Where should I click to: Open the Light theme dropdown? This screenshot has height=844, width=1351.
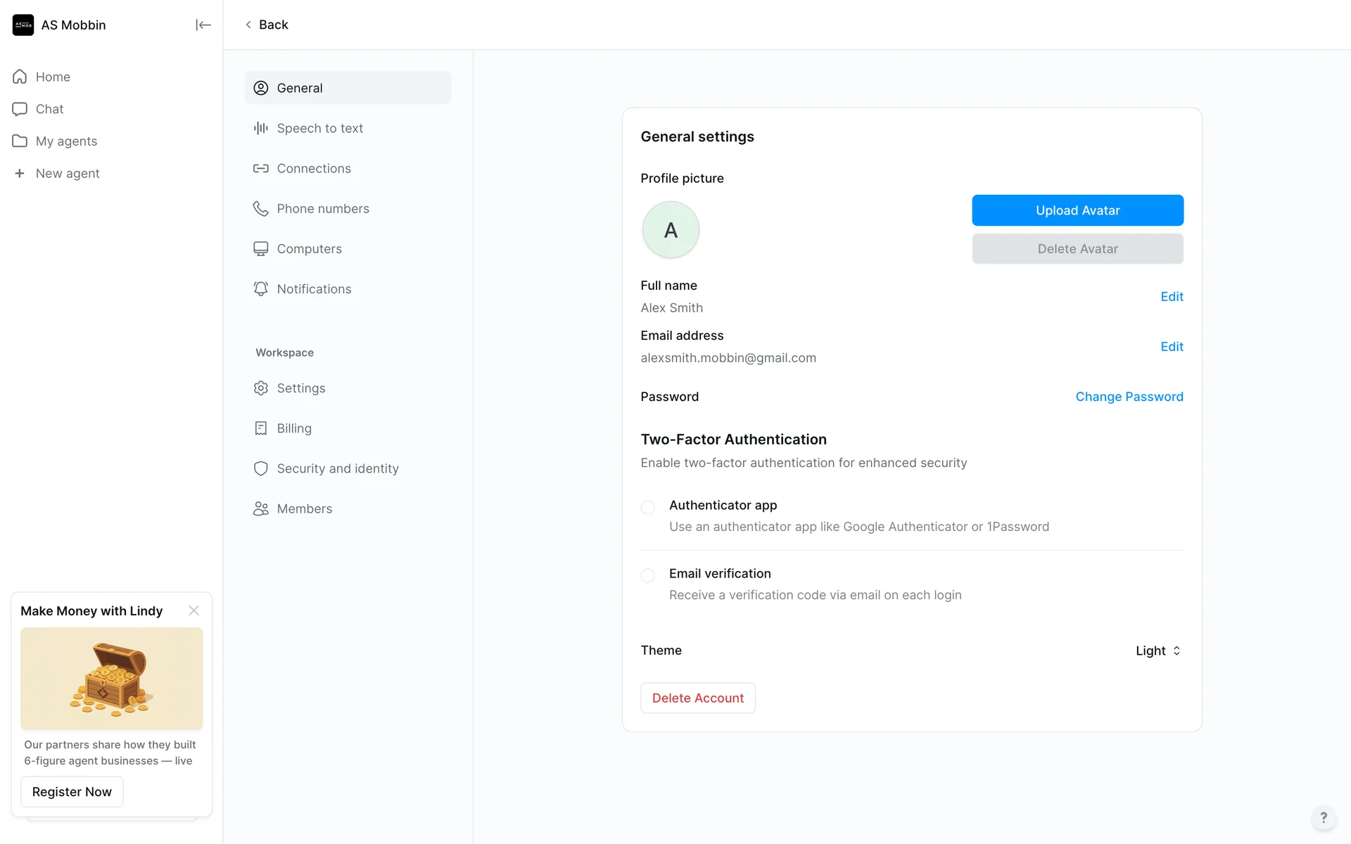pyautogui.click(x=1158, y=651)
